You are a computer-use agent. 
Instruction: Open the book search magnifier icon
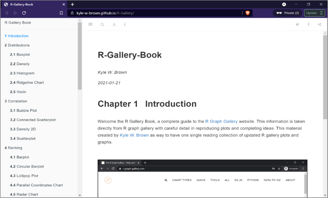pyautogui.click(x=102, y=24)
